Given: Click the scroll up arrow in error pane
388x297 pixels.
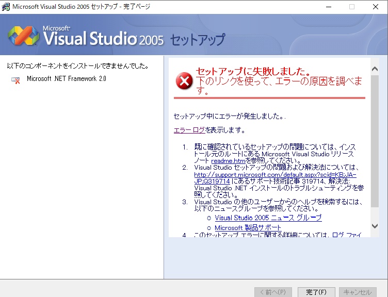Looking at the screenshot, I should click(375, 69).
